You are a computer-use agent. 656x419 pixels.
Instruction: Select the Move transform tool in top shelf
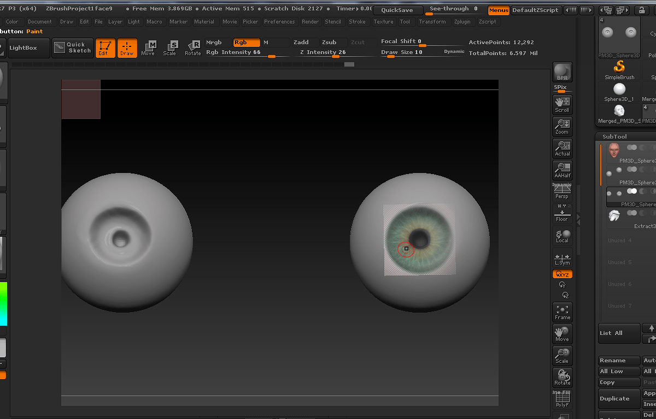tap(148, 48)
